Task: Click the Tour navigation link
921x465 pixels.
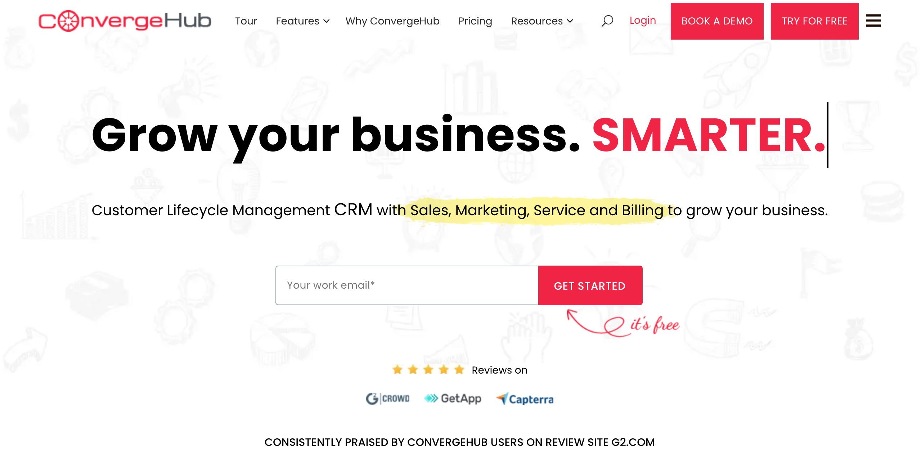Action: pyautogui.click(x=246, y=21)
